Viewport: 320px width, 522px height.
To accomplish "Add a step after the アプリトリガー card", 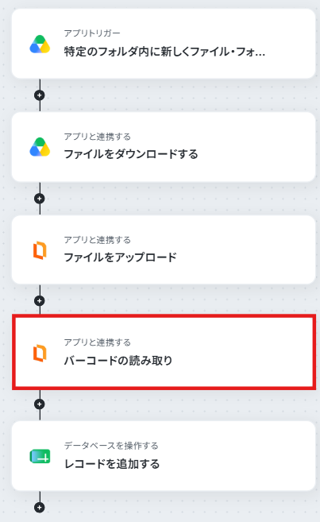I will tap(40, 95).
